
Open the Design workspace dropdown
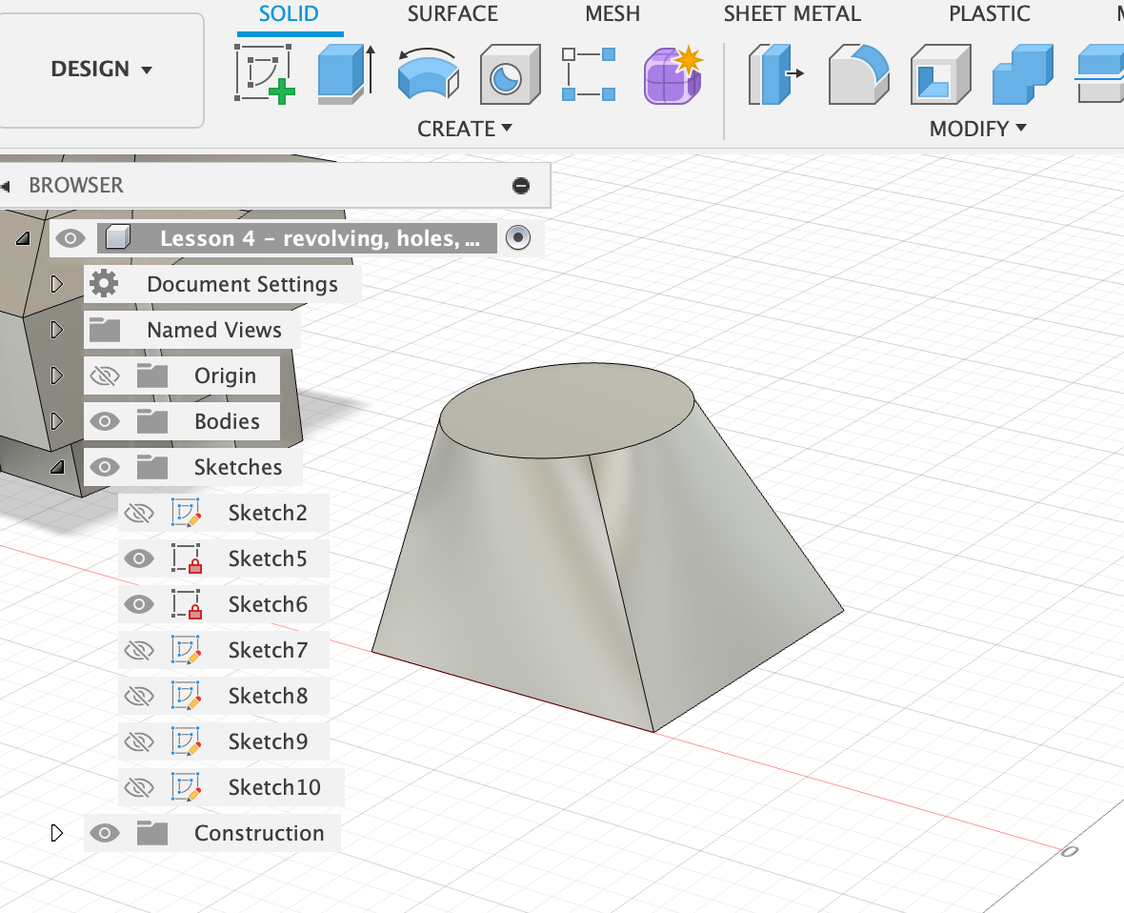102,70
